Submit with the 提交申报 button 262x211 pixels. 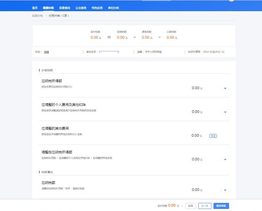(x=221, y=206)
